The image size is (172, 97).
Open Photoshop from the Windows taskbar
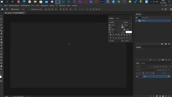tap(58, 2)
